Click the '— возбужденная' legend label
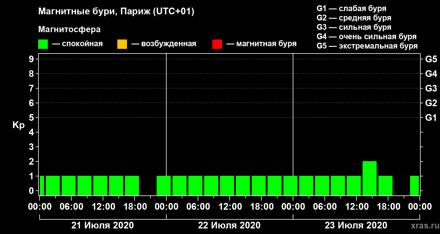 [x=164, y=44]
